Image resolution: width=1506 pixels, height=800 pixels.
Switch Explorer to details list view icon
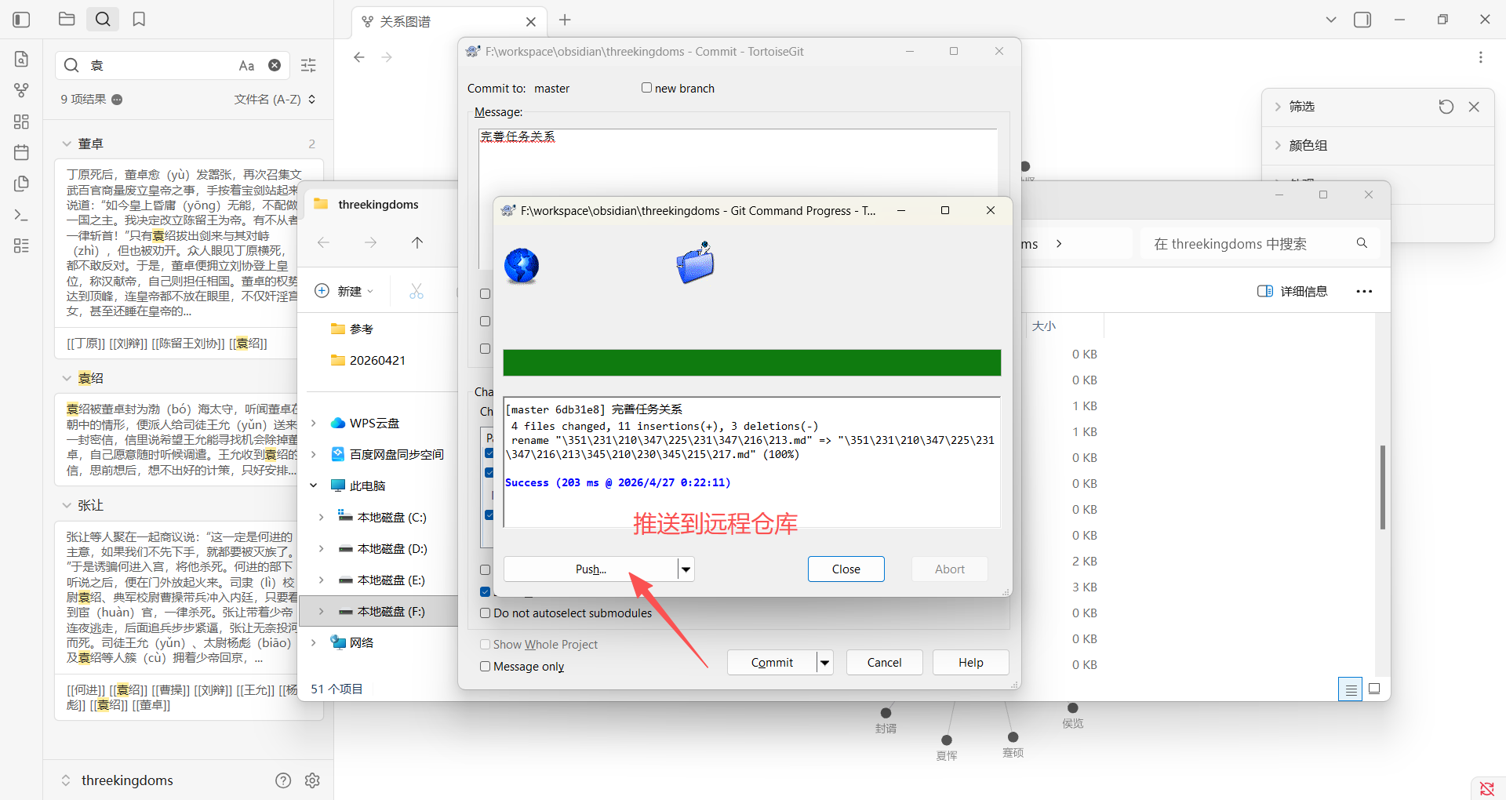[1350, 689]
